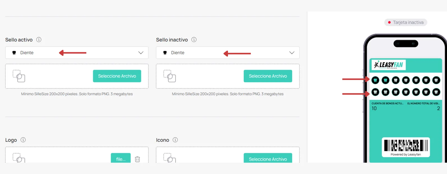Click the upload placeholder icon in Logo box

[19, 158]
